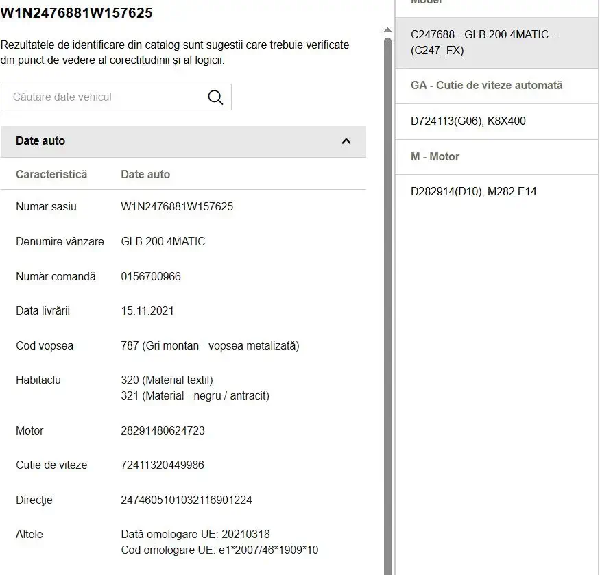Click the Cutie de viteze row label

(x=51, y=465)
